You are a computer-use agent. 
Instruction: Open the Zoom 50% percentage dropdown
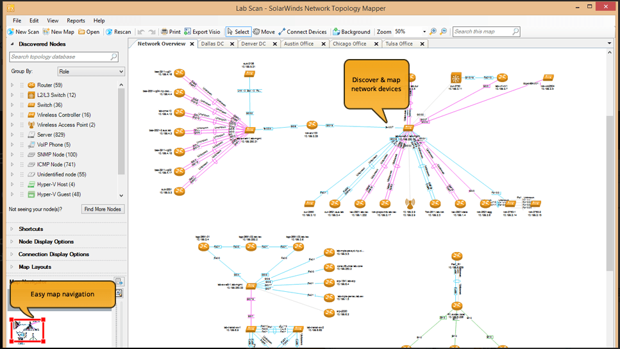click(x=424, y=31)
